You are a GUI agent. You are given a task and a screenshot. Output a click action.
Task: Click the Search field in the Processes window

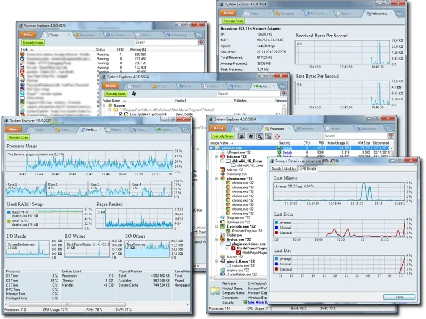pyautogui.click(x=356, y=136)
